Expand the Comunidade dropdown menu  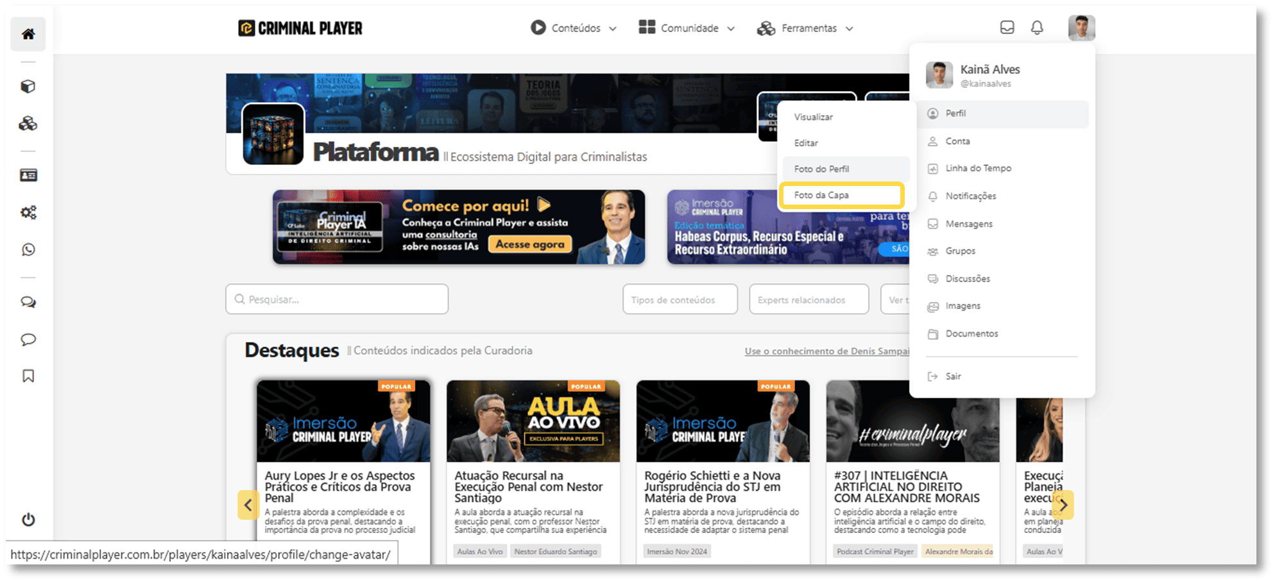(687, 28)
